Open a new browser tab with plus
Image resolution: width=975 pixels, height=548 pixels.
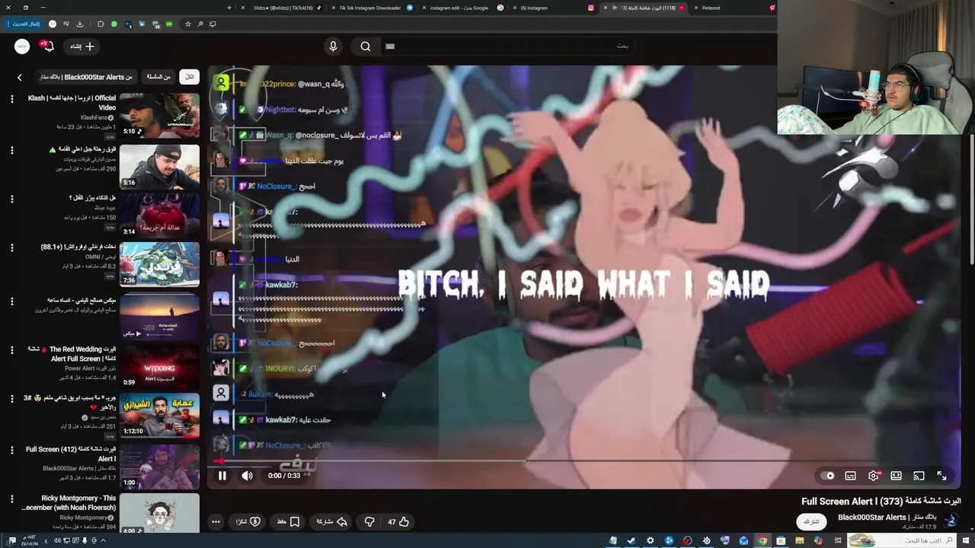229,8
